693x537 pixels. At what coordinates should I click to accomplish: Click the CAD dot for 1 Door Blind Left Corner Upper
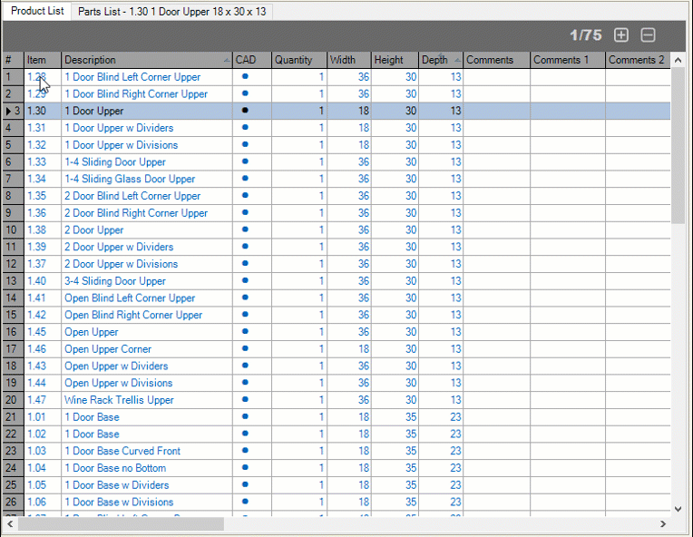[245, 76]
